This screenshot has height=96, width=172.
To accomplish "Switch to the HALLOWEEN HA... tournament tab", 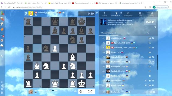I will (x=116, y=14).
